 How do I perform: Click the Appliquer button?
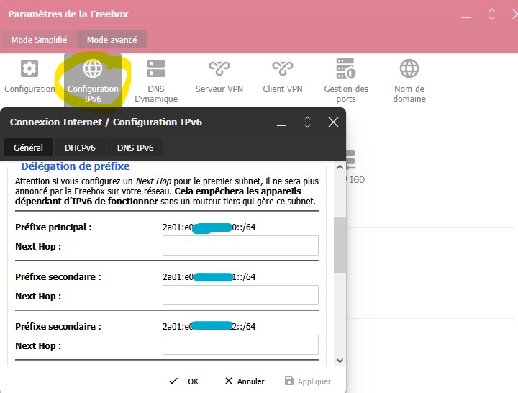pos(308,381)
